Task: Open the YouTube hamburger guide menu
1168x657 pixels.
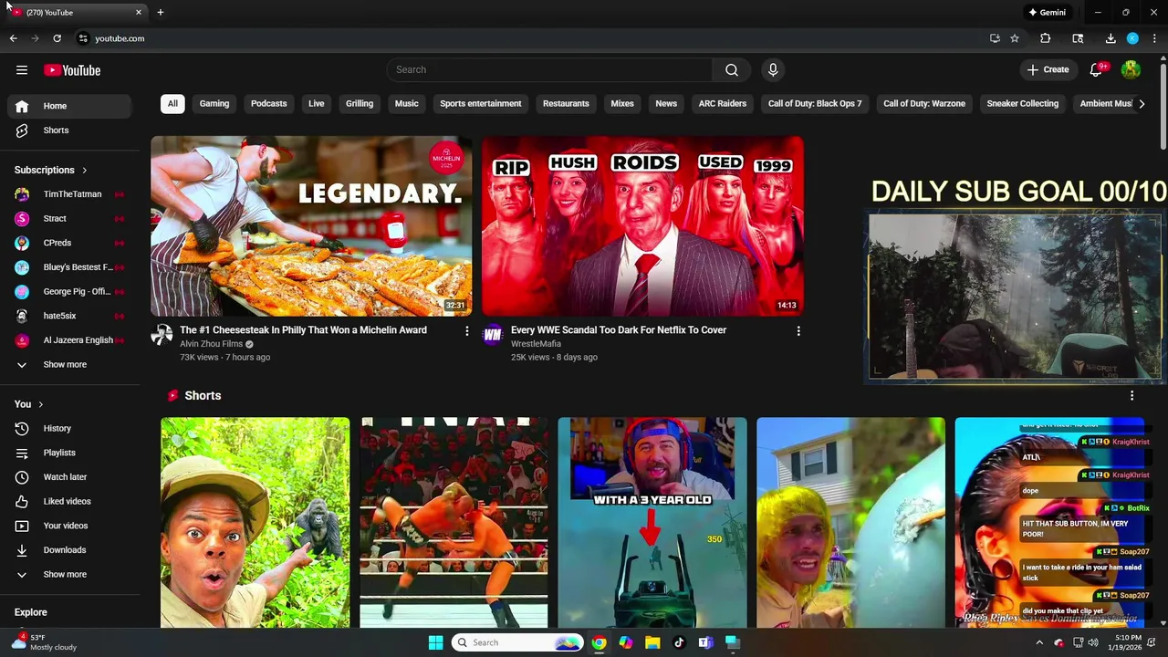Action: [x=22, y=70]
